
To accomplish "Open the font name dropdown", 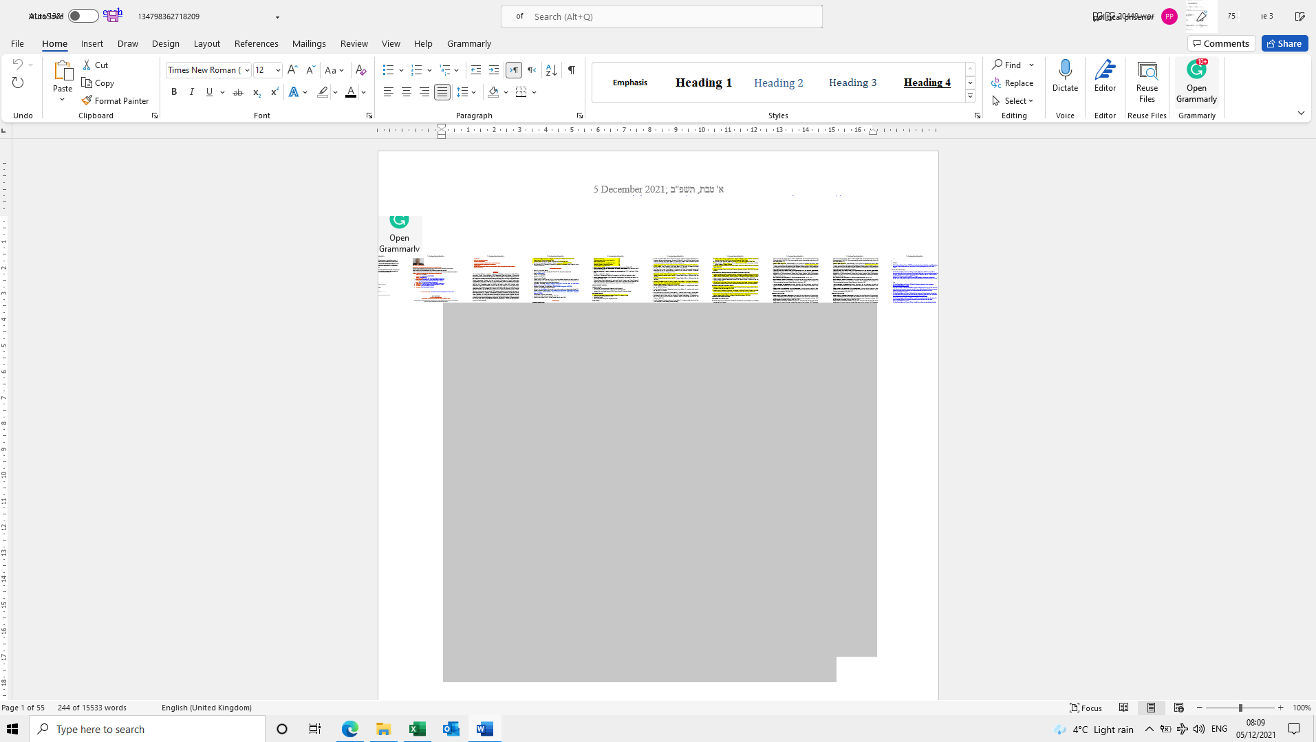I will [x=247, y=70].
